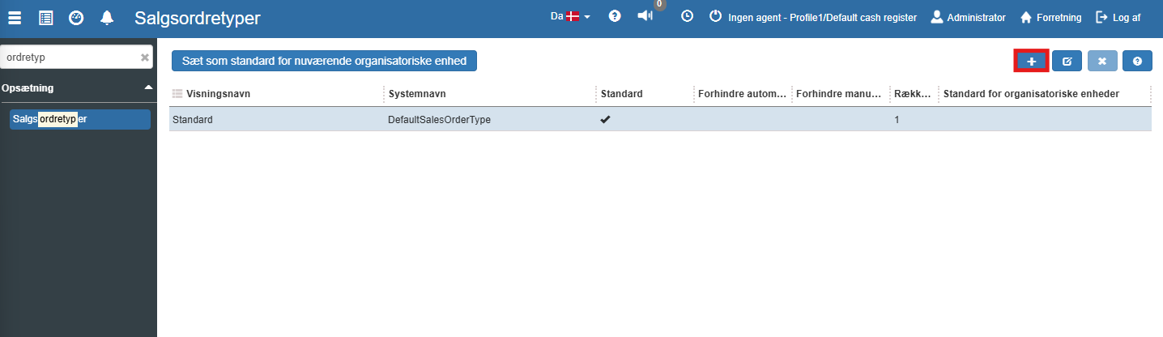Open the dashboard gauge icon
1163x337 pixels.
click(x=76, y=17)
